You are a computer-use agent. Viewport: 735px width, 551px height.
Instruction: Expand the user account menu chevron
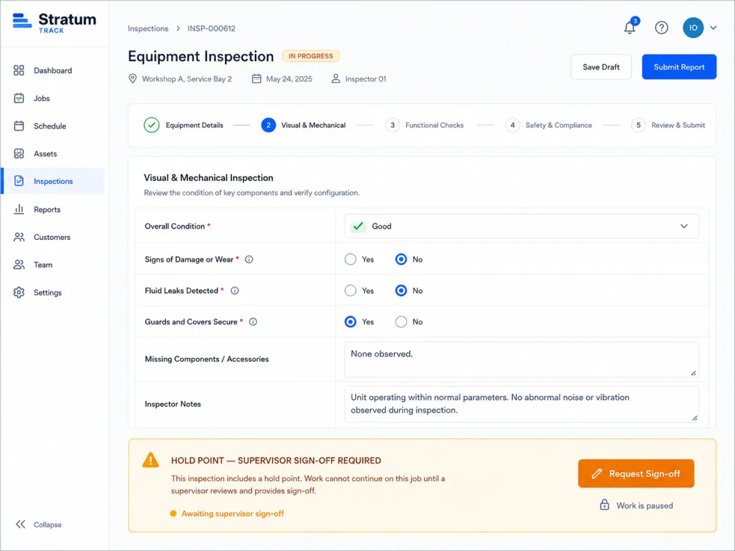(713, 28)
